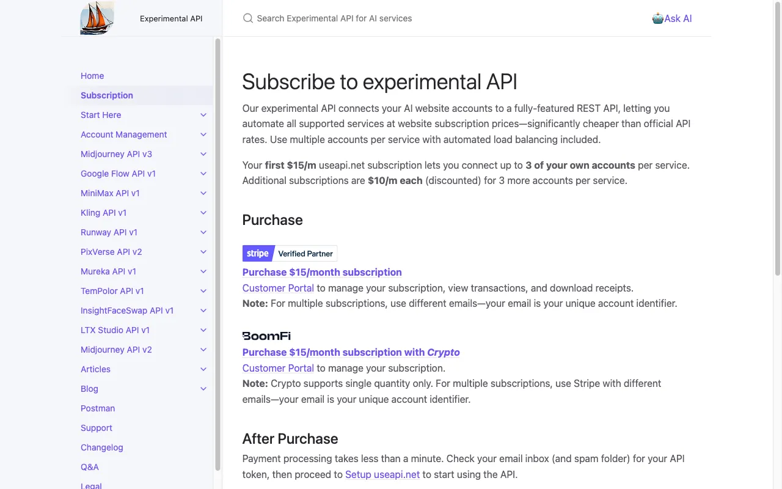Open Account Management sidebar link
Image resolution: width=782 pixels, height=489 pixels.
(124, 134)
